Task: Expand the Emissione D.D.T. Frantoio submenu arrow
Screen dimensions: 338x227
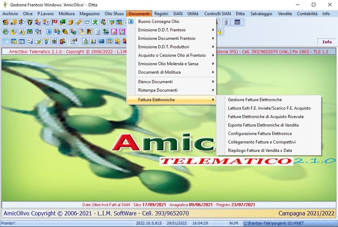Action: click(x=213, y=30)
